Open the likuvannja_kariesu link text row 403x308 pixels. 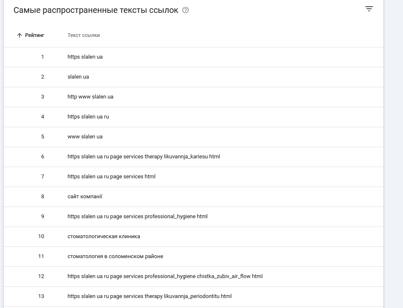pos(144,157)
